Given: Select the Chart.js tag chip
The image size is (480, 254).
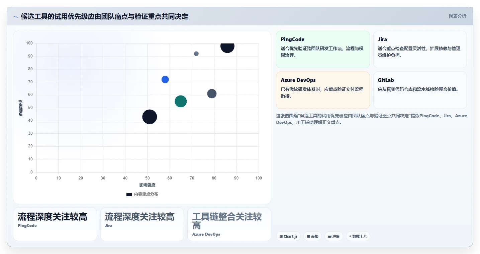Looking at the screenshot, I should point(288,236).
